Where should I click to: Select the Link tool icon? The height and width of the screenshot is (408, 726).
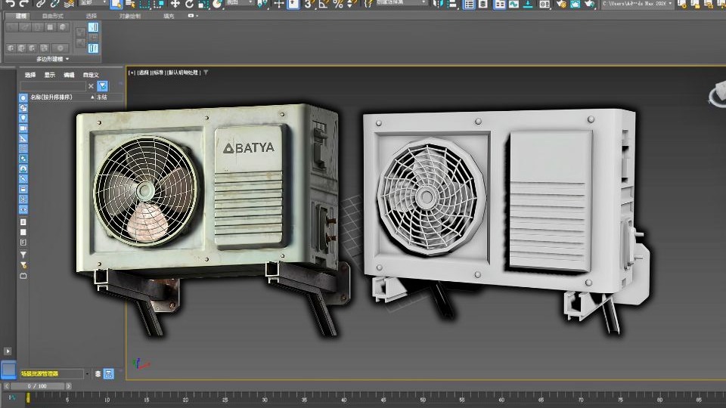pos(41,4)
